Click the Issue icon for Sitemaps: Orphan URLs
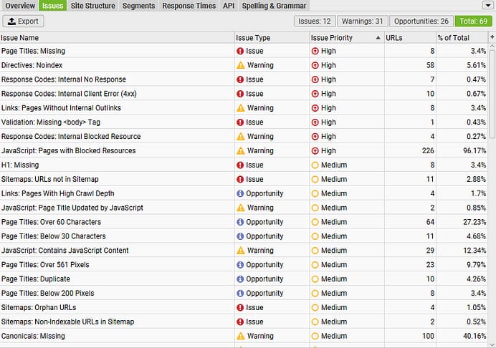Screen dimensions: 496x348 click(x=240, y=307)
